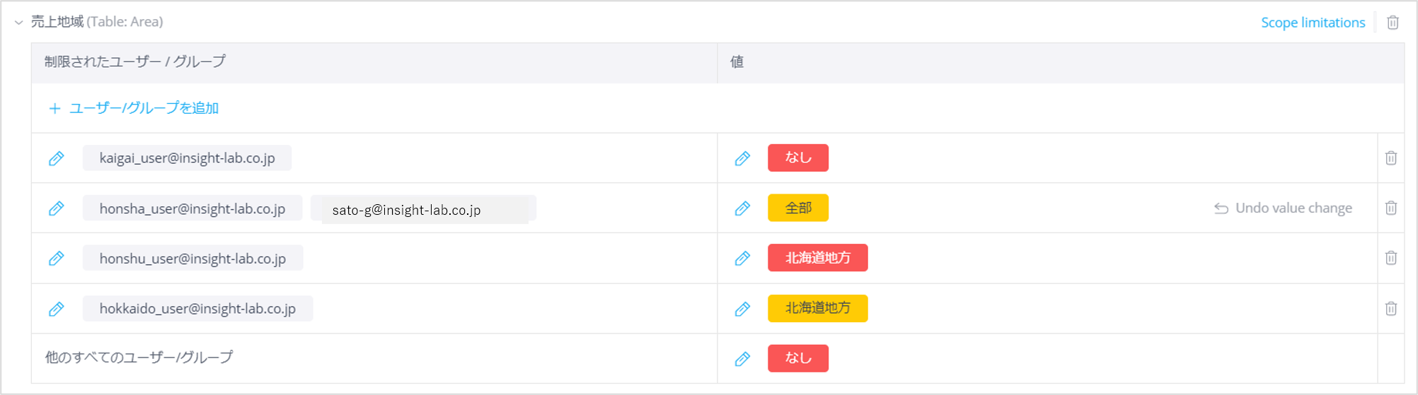The image size is (1418, 395).
Task: Click Undo value change
Action: (x=1283, y=208)
